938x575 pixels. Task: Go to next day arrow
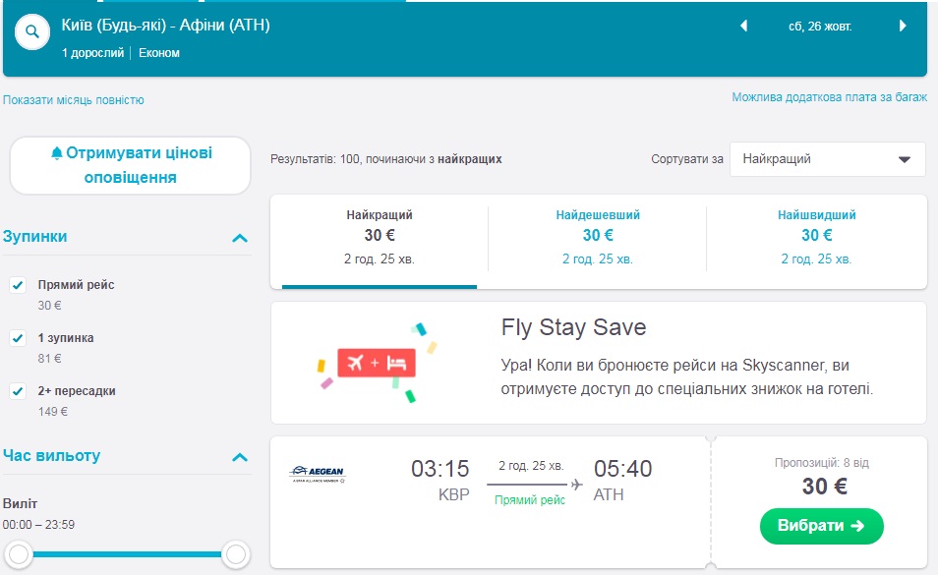903,27
